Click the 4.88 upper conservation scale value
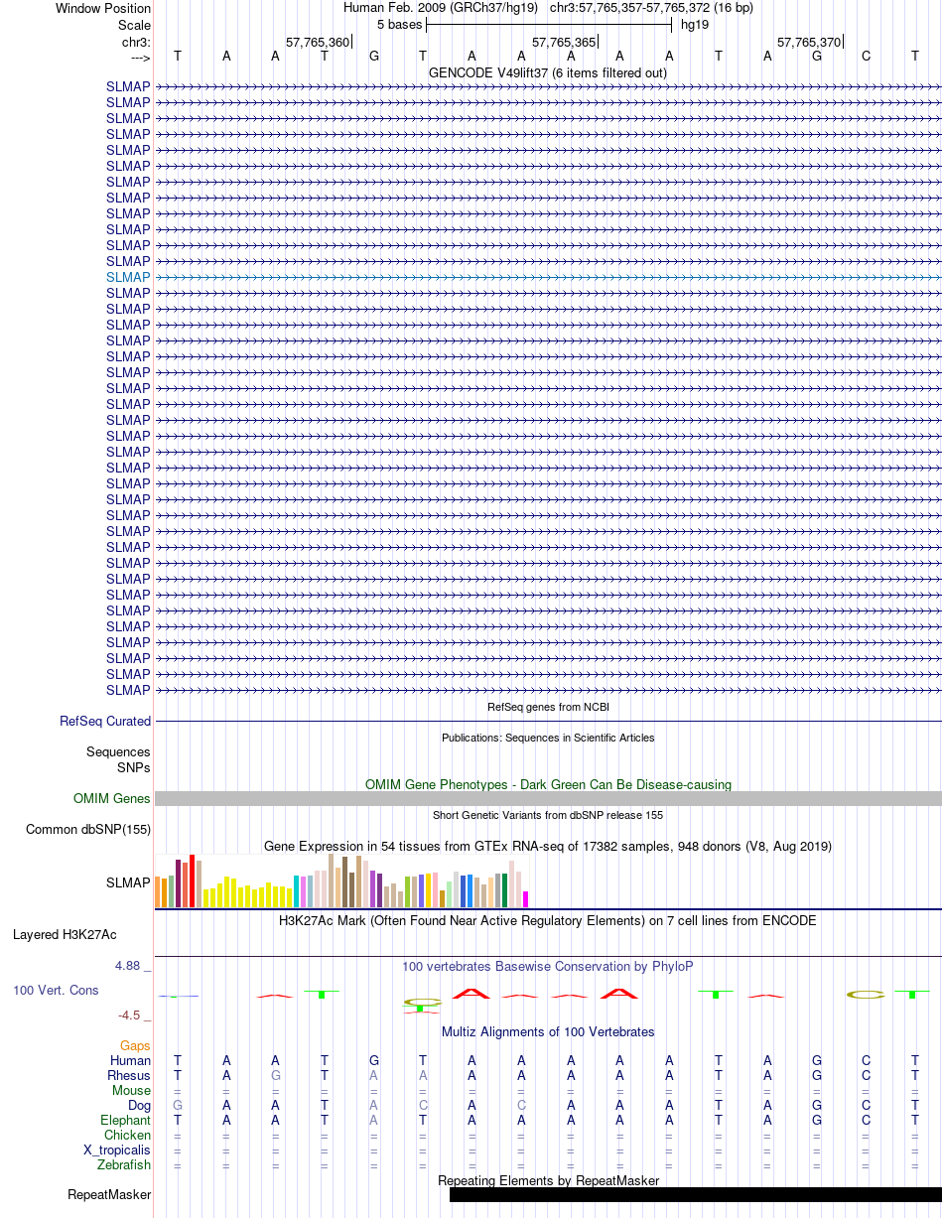Image resolution: width=943 pixels, height=1218 pixels. click(x=129, y=966)
